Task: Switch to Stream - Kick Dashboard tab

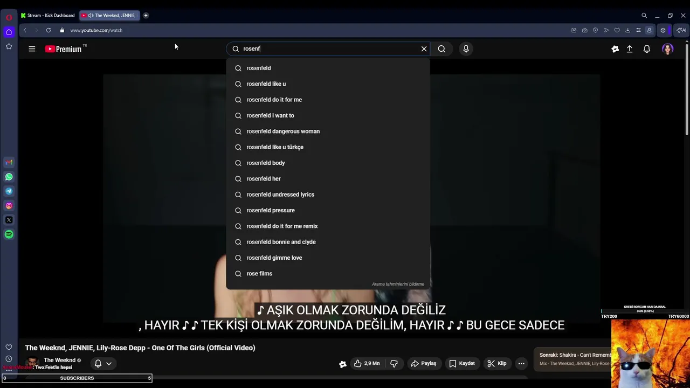Action: click(x=48, y=16)
